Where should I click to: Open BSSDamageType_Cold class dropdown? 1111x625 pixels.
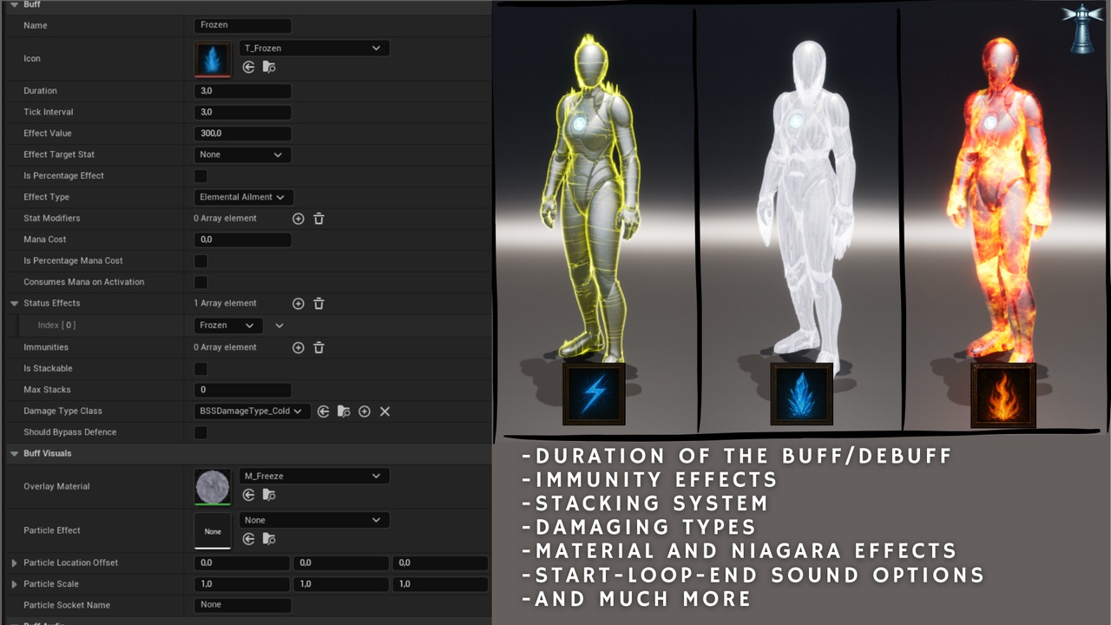(252, 411)
